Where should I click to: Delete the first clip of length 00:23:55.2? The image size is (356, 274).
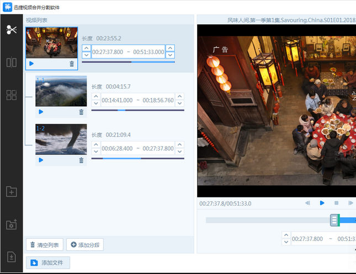pos(72,64)
